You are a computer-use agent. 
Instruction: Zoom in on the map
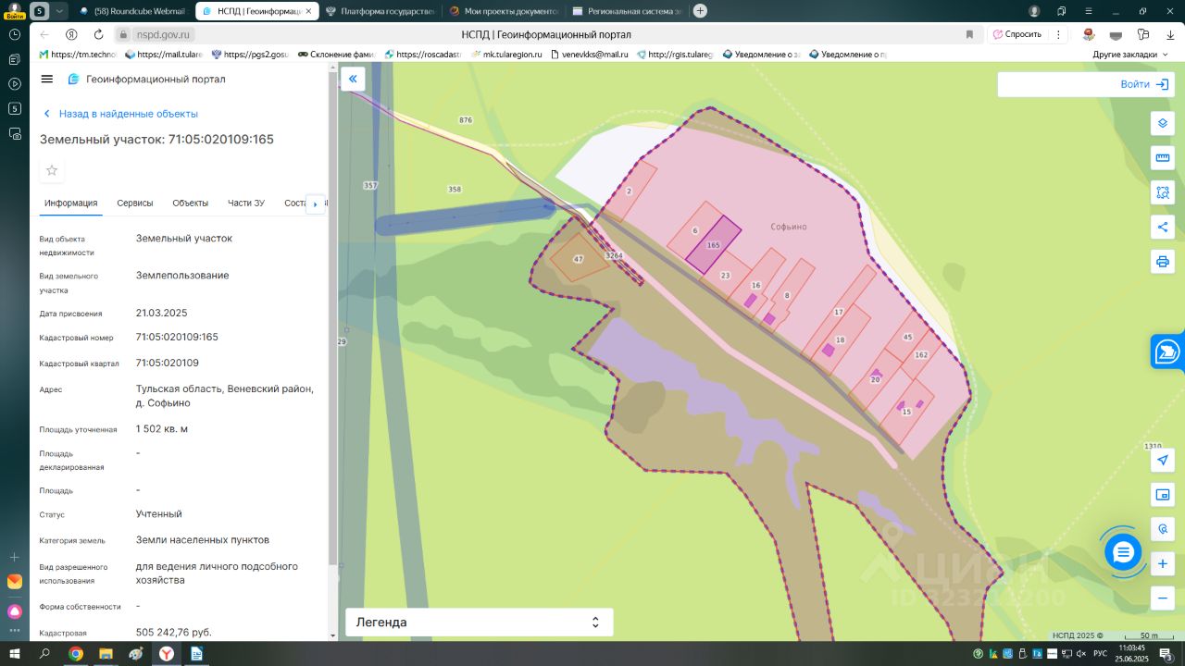click(x=1163, y=563)
